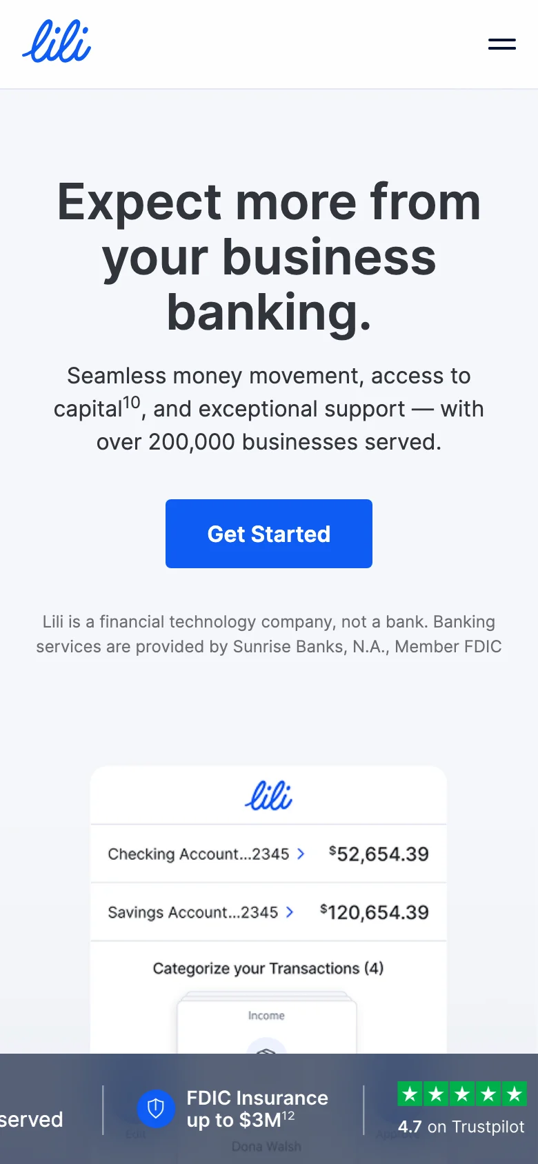
Task: Click footnote 12 superscript after $3M
Action: tap(288, 1116)
